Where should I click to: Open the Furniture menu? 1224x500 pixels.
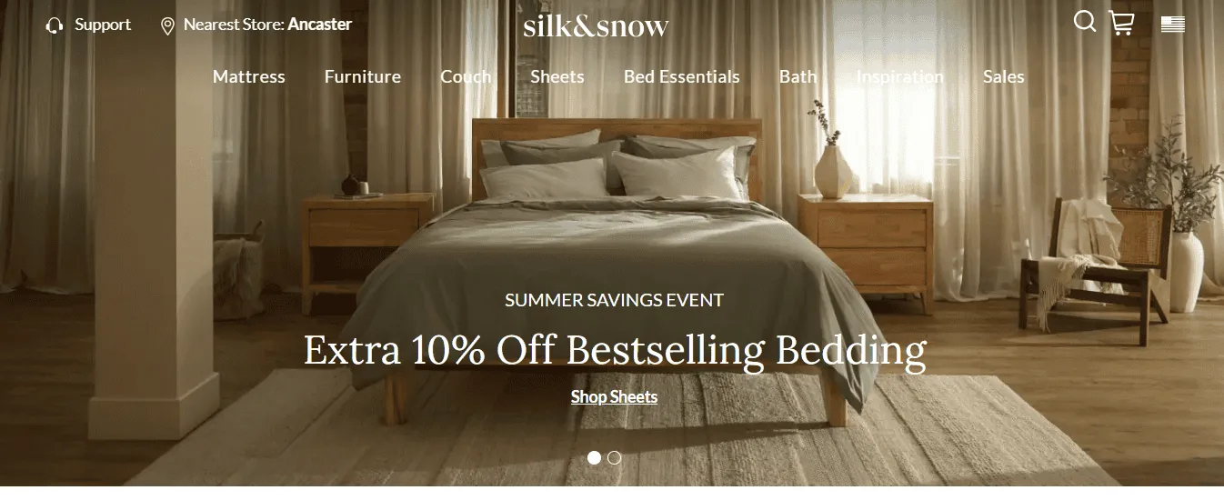click(363, 77)
